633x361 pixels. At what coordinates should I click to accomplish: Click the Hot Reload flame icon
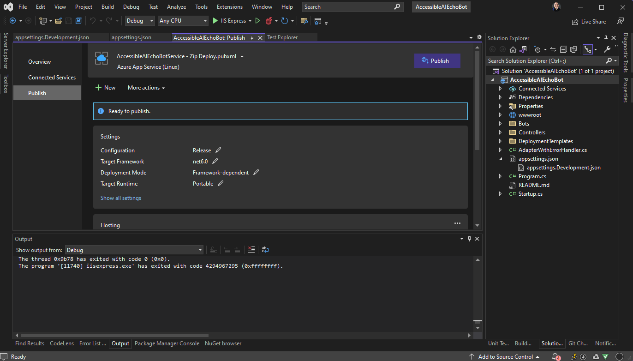269,21
